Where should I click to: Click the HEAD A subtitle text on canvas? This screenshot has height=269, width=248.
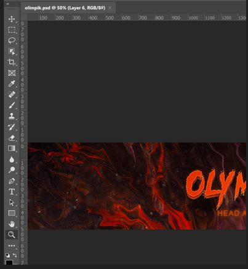[x=231, y=213]
